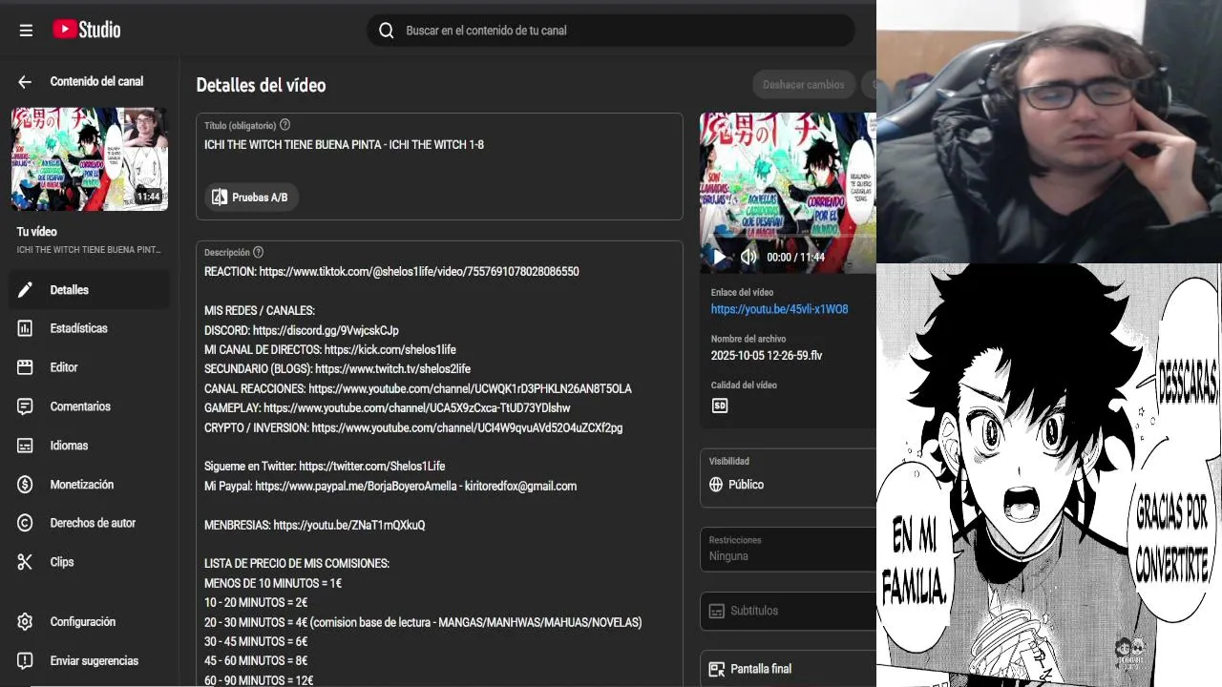The height and width of the screenshot is (687, 1222).
Task: Click the Configuración gear icon
Action: coord(26,622)
